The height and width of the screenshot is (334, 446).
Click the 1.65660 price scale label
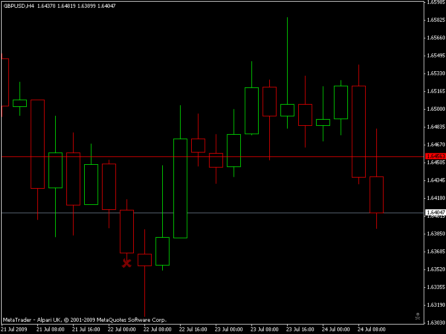436,38
